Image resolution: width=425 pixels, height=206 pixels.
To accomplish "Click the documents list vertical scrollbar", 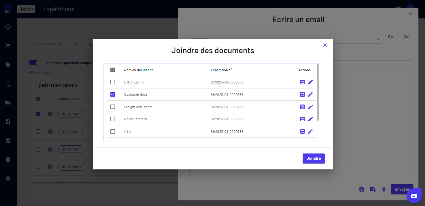I will [318, 93].
